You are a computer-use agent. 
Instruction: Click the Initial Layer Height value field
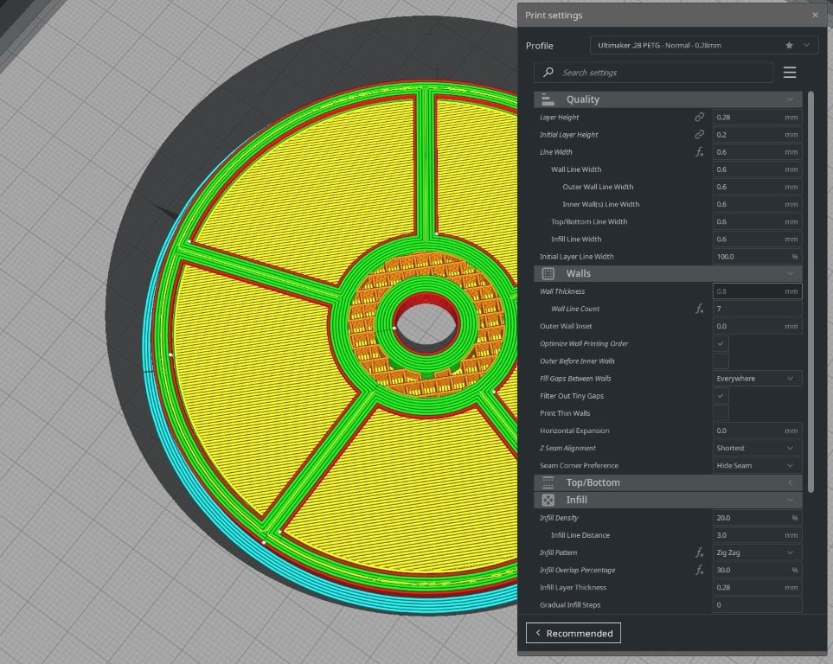757,134
